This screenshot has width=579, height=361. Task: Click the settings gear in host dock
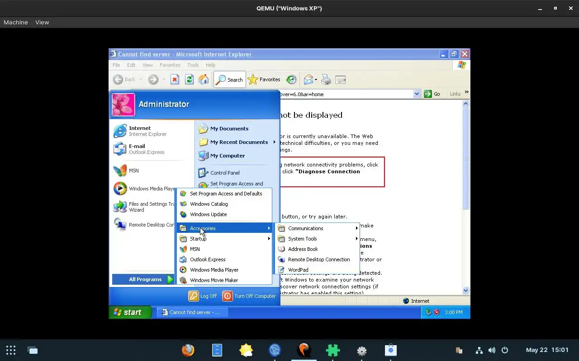[x=362, y=350]
